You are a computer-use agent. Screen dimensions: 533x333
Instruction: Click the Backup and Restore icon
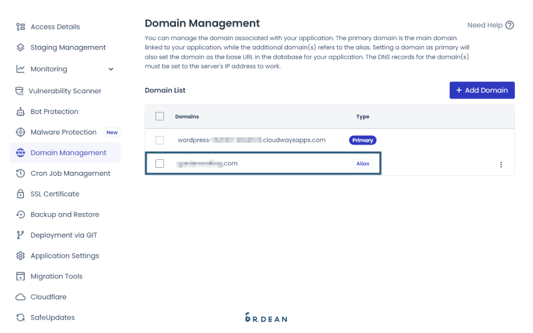tap(21, 214)
